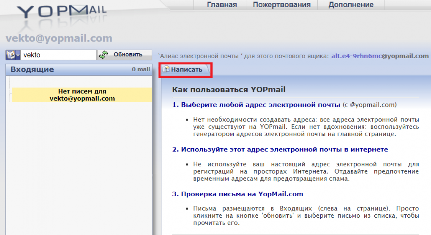
Task: Click the mailbox name field containing vekto
Action: [x=58, y=55]
